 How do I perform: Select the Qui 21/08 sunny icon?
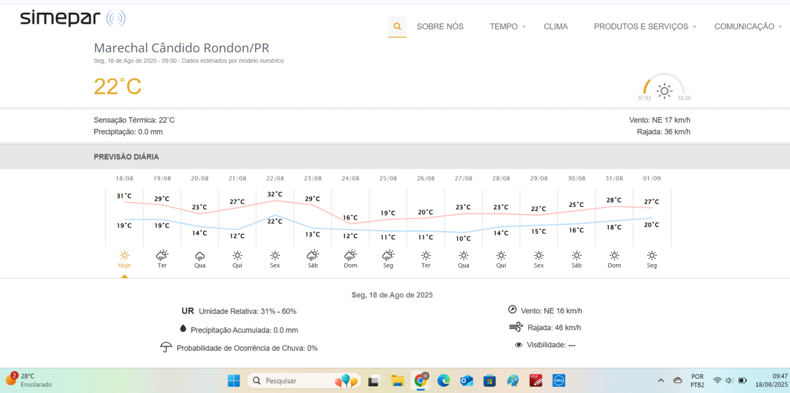(238, 255)
